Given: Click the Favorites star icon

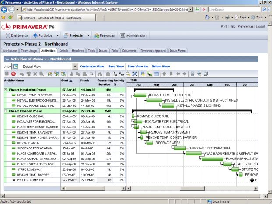Looking at the screenshot, I should 4,17.
